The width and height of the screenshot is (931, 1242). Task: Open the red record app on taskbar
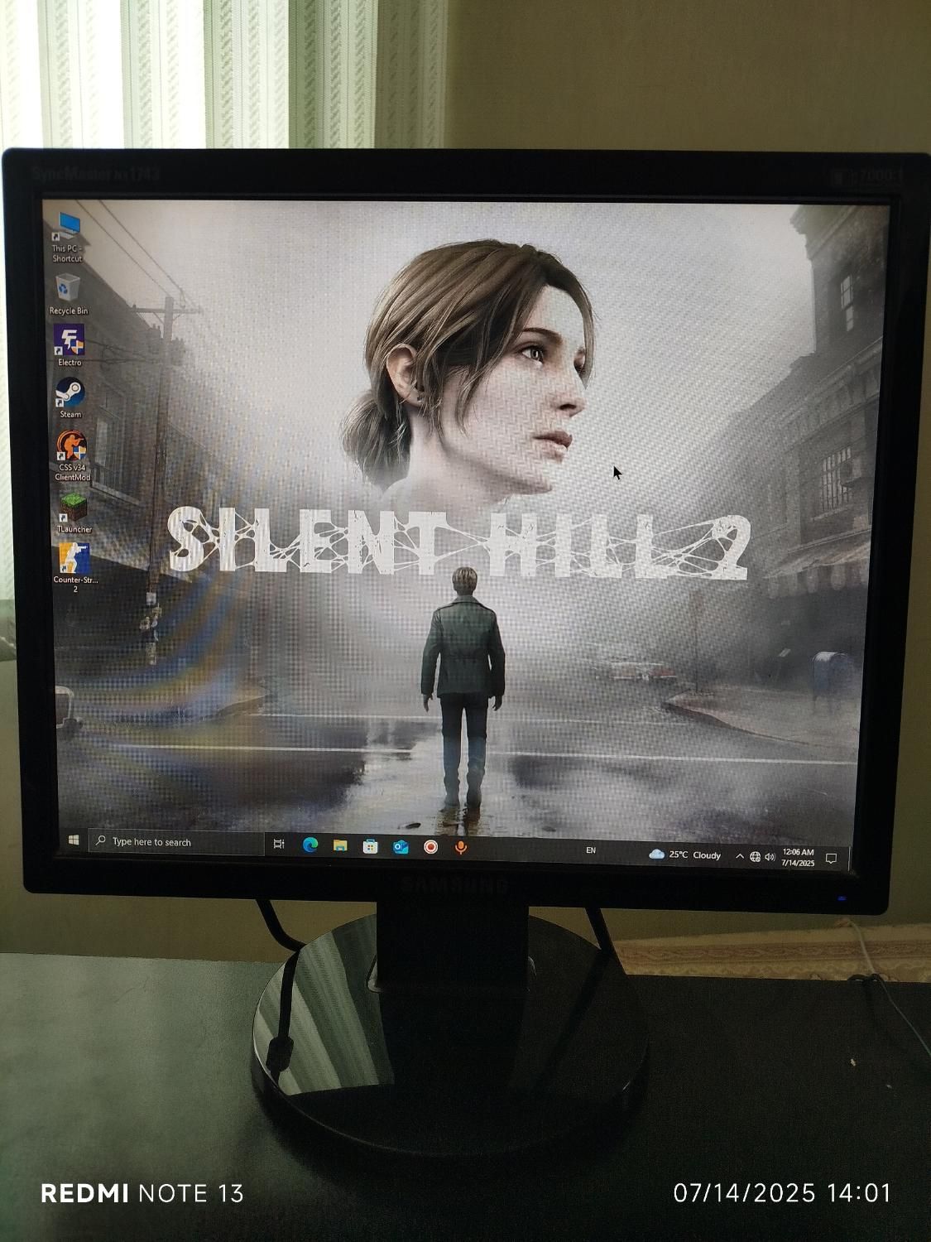coord(430,847)
